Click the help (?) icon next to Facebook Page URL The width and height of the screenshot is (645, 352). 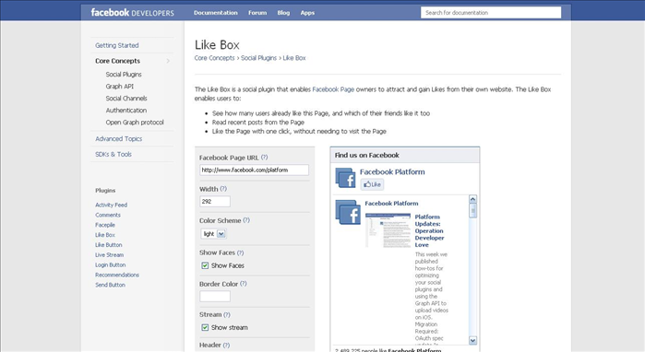(265, 158)
